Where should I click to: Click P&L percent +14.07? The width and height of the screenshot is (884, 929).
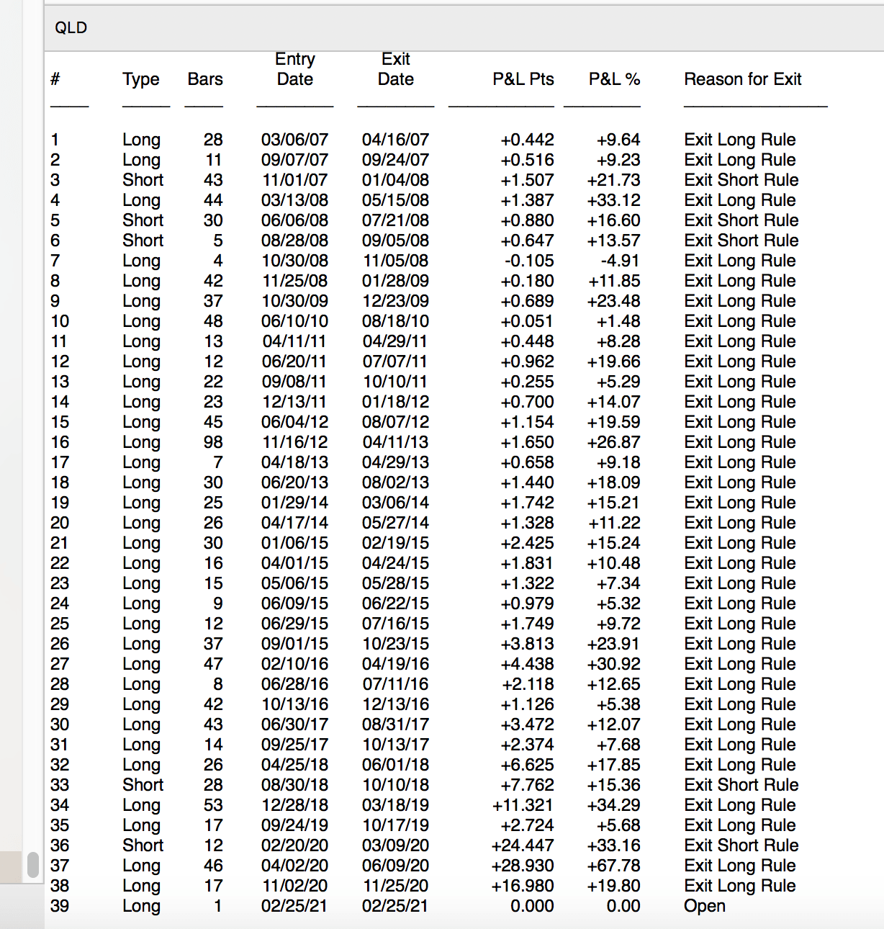pyautogui.click(x=613, y=402)
